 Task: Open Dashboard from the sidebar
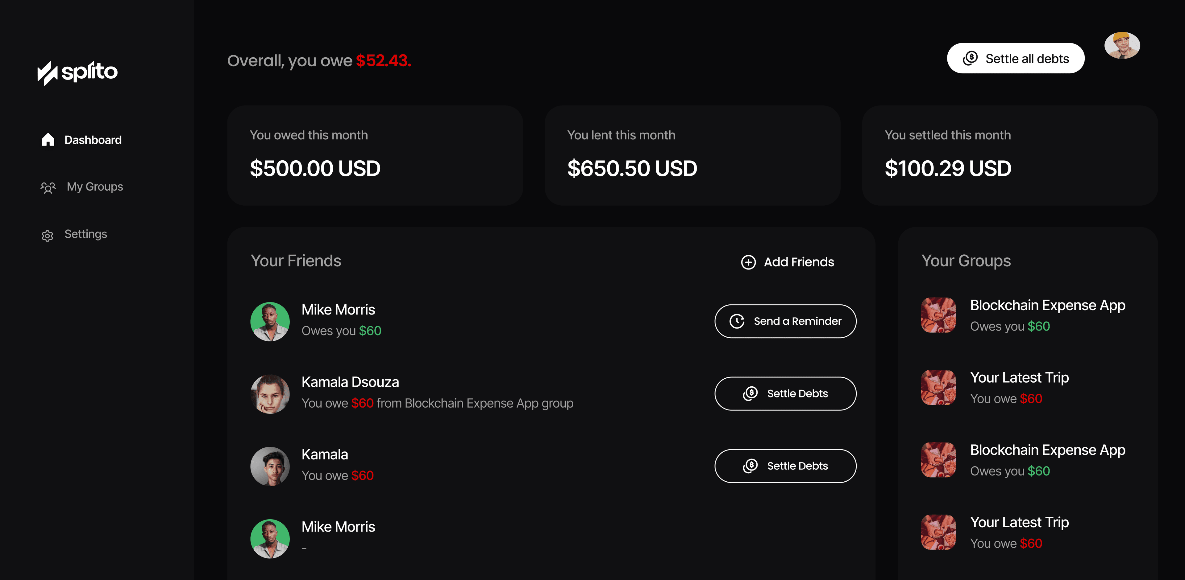click(94, 139)
